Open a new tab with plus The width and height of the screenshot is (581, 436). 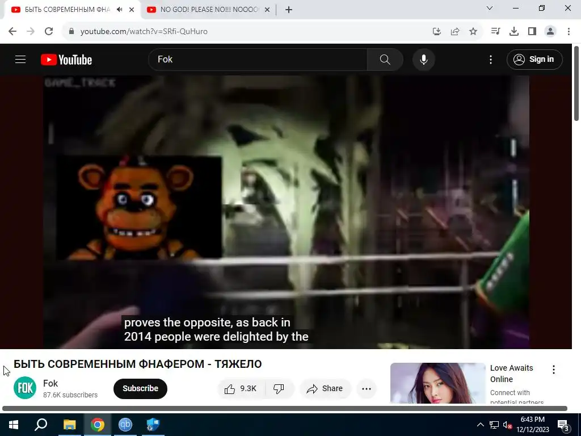coord(289,10)
